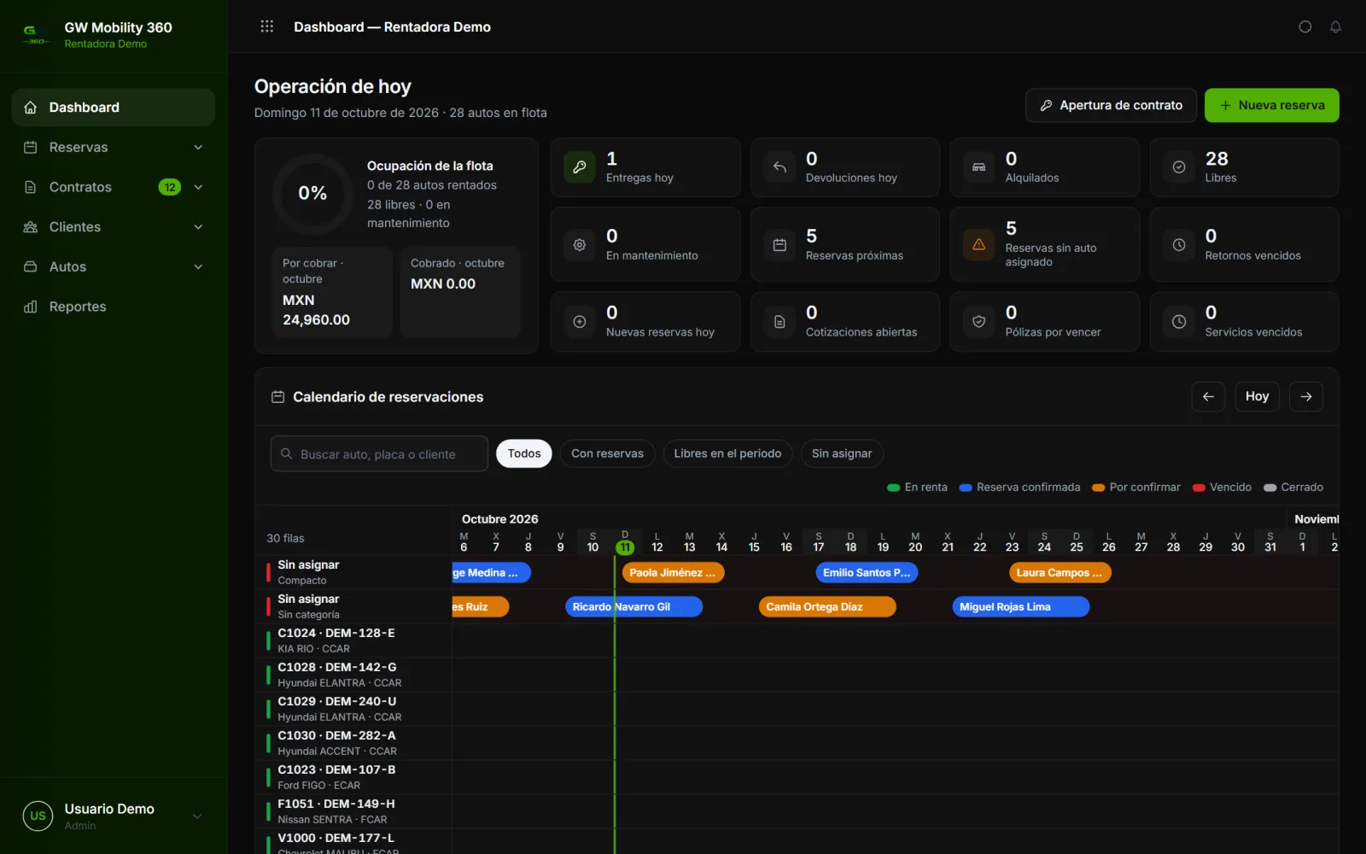
Task: Open Ricardo Navarro Gil reservation bar
Action: pyautogui.click(x=633, y=607)
